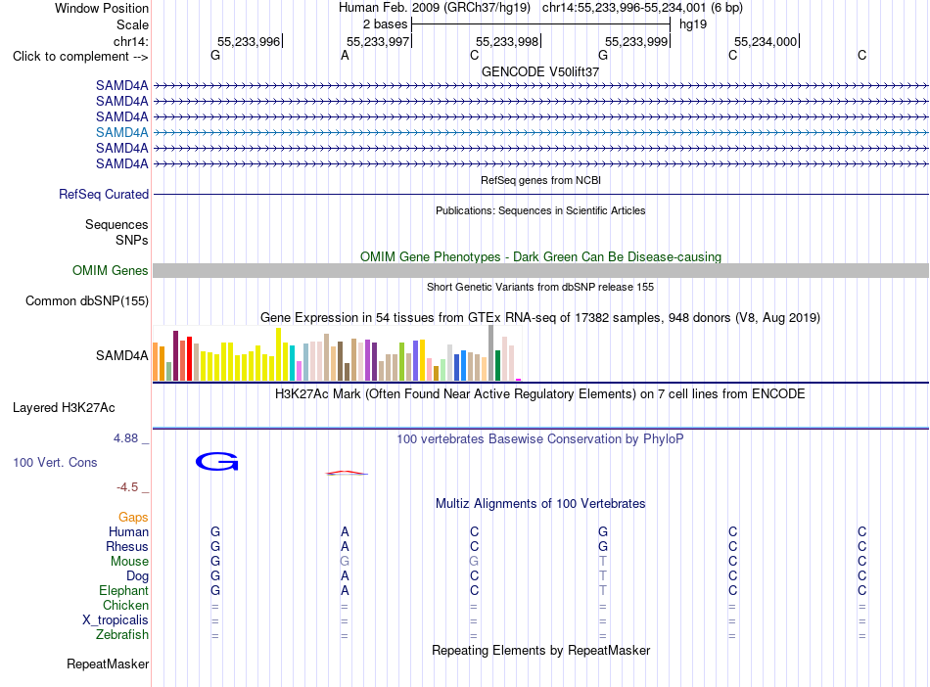The width and height of the screenshot is (930, 687).
Task: Open Multiz Alignments of 100 Vertebrates title
Action: (540, 504)
